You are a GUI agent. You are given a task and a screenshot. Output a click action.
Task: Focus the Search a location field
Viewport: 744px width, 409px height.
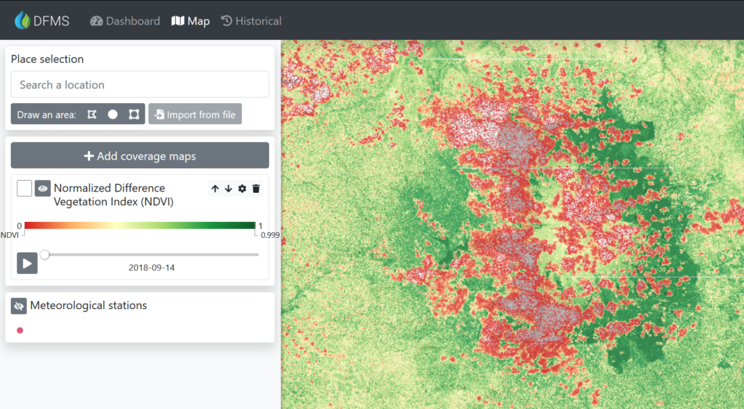coord(140,84)
